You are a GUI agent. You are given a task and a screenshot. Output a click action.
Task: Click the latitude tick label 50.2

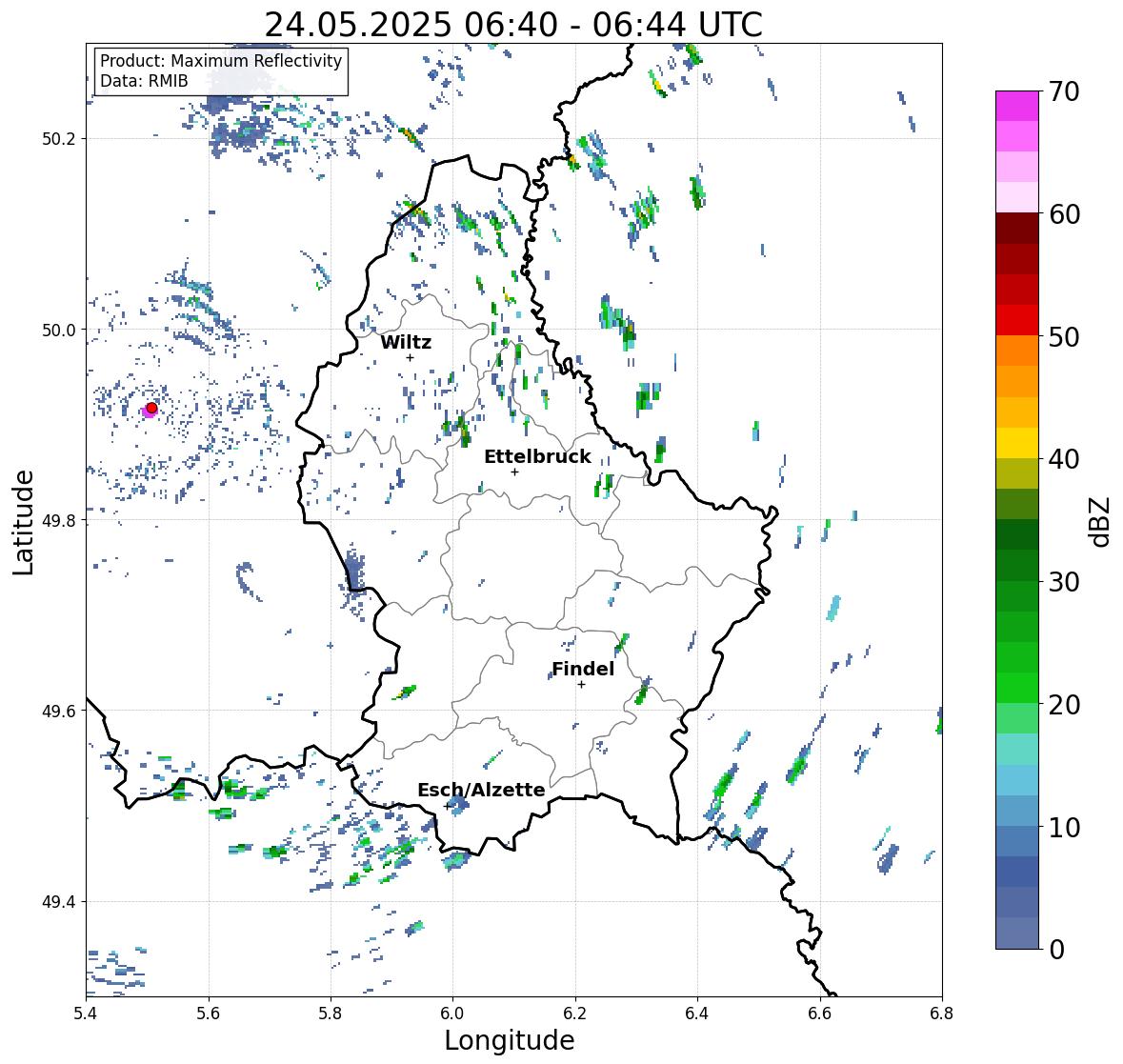59,139
